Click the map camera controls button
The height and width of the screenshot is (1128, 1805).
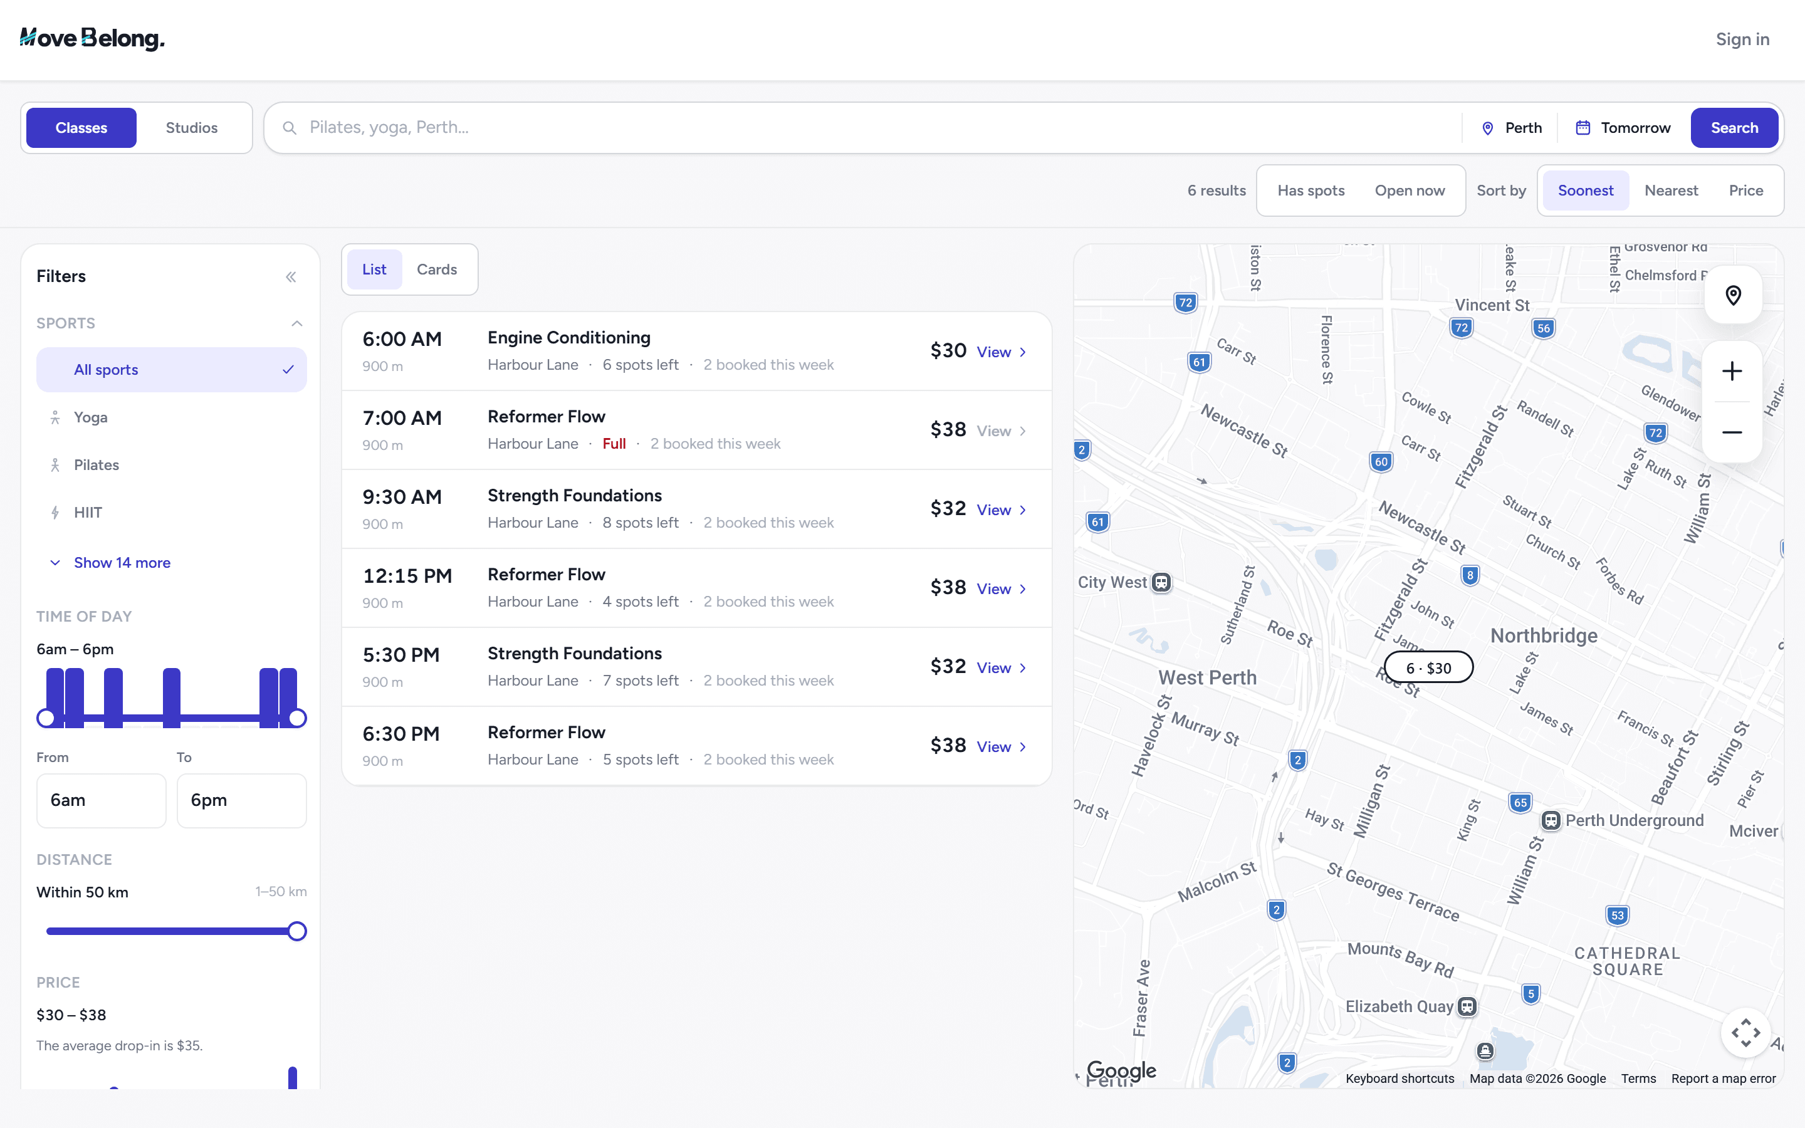pos(1745,1033)
